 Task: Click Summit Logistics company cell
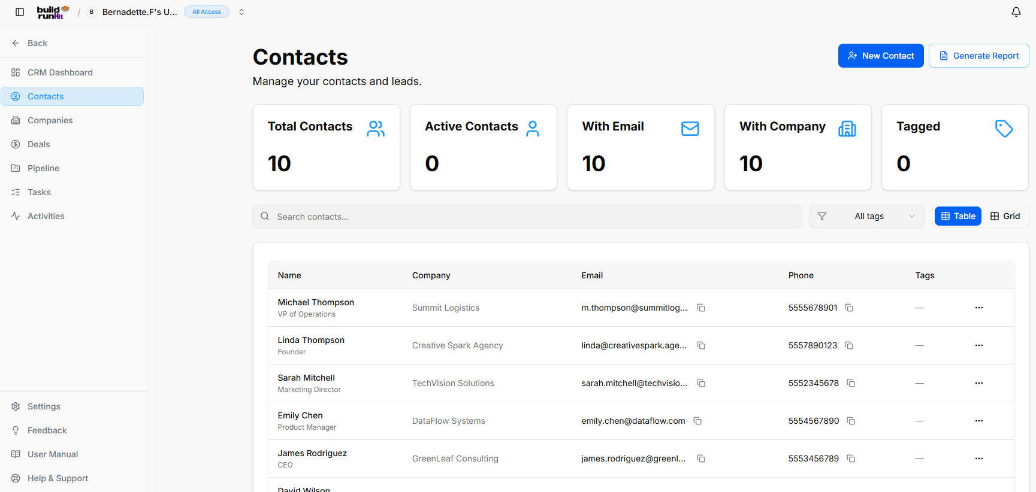pos(446,308)
